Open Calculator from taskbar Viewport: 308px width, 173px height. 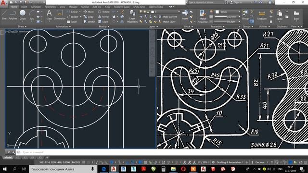[164, 169]
